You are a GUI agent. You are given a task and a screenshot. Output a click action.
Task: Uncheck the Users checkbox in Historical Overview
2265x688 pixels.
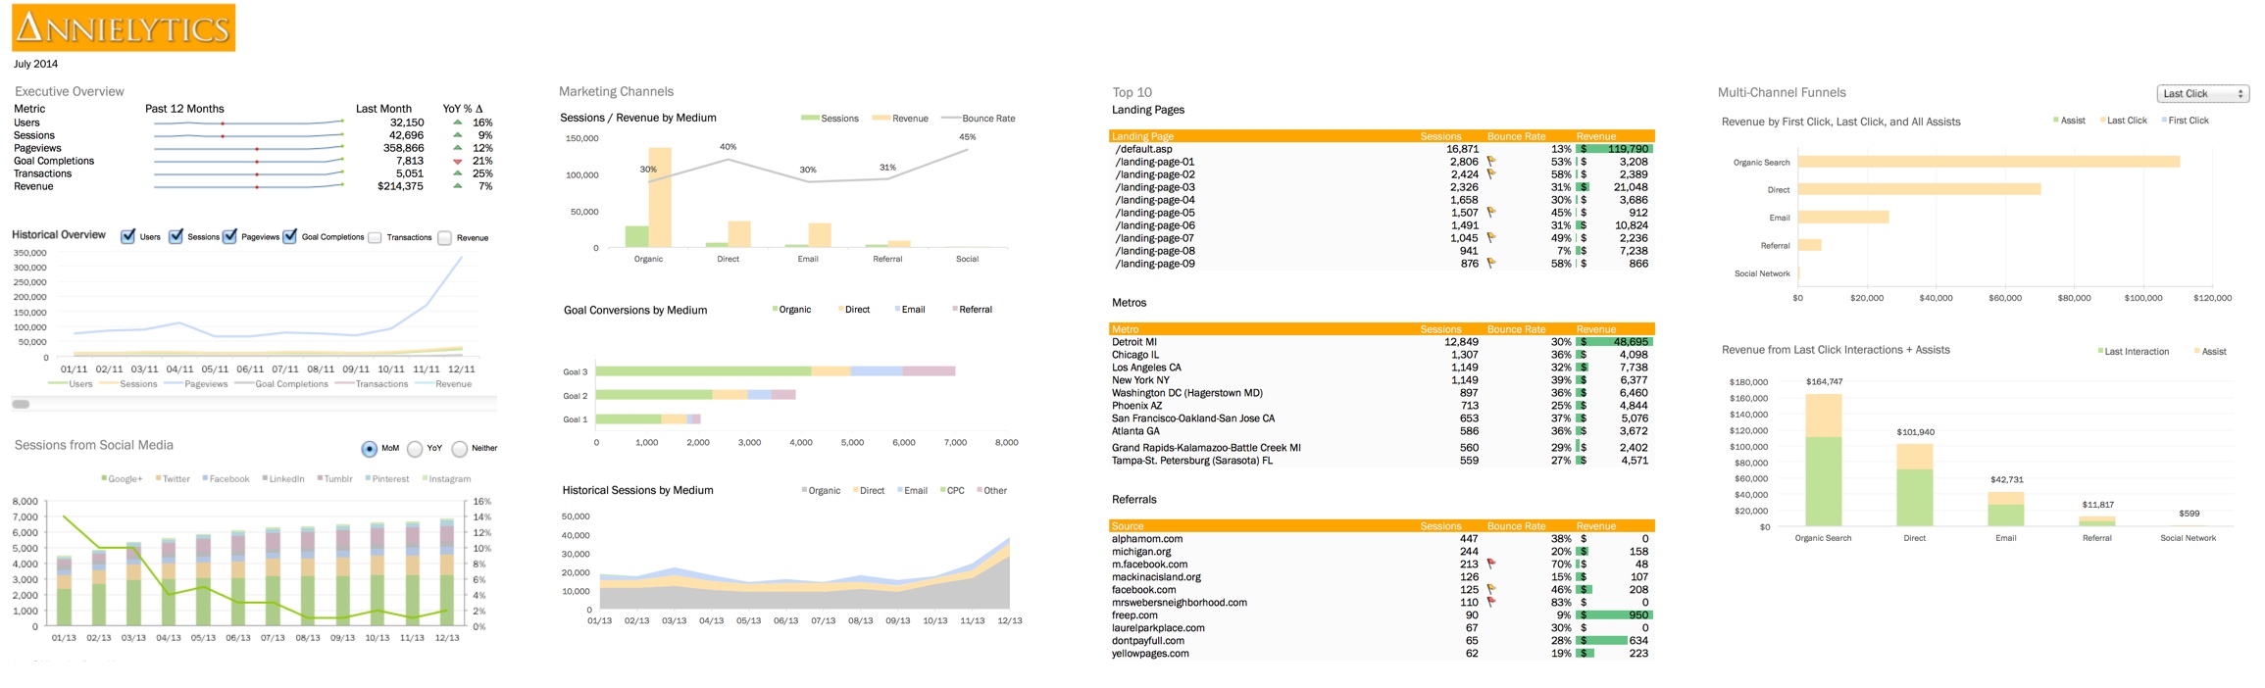pos(127,236)
